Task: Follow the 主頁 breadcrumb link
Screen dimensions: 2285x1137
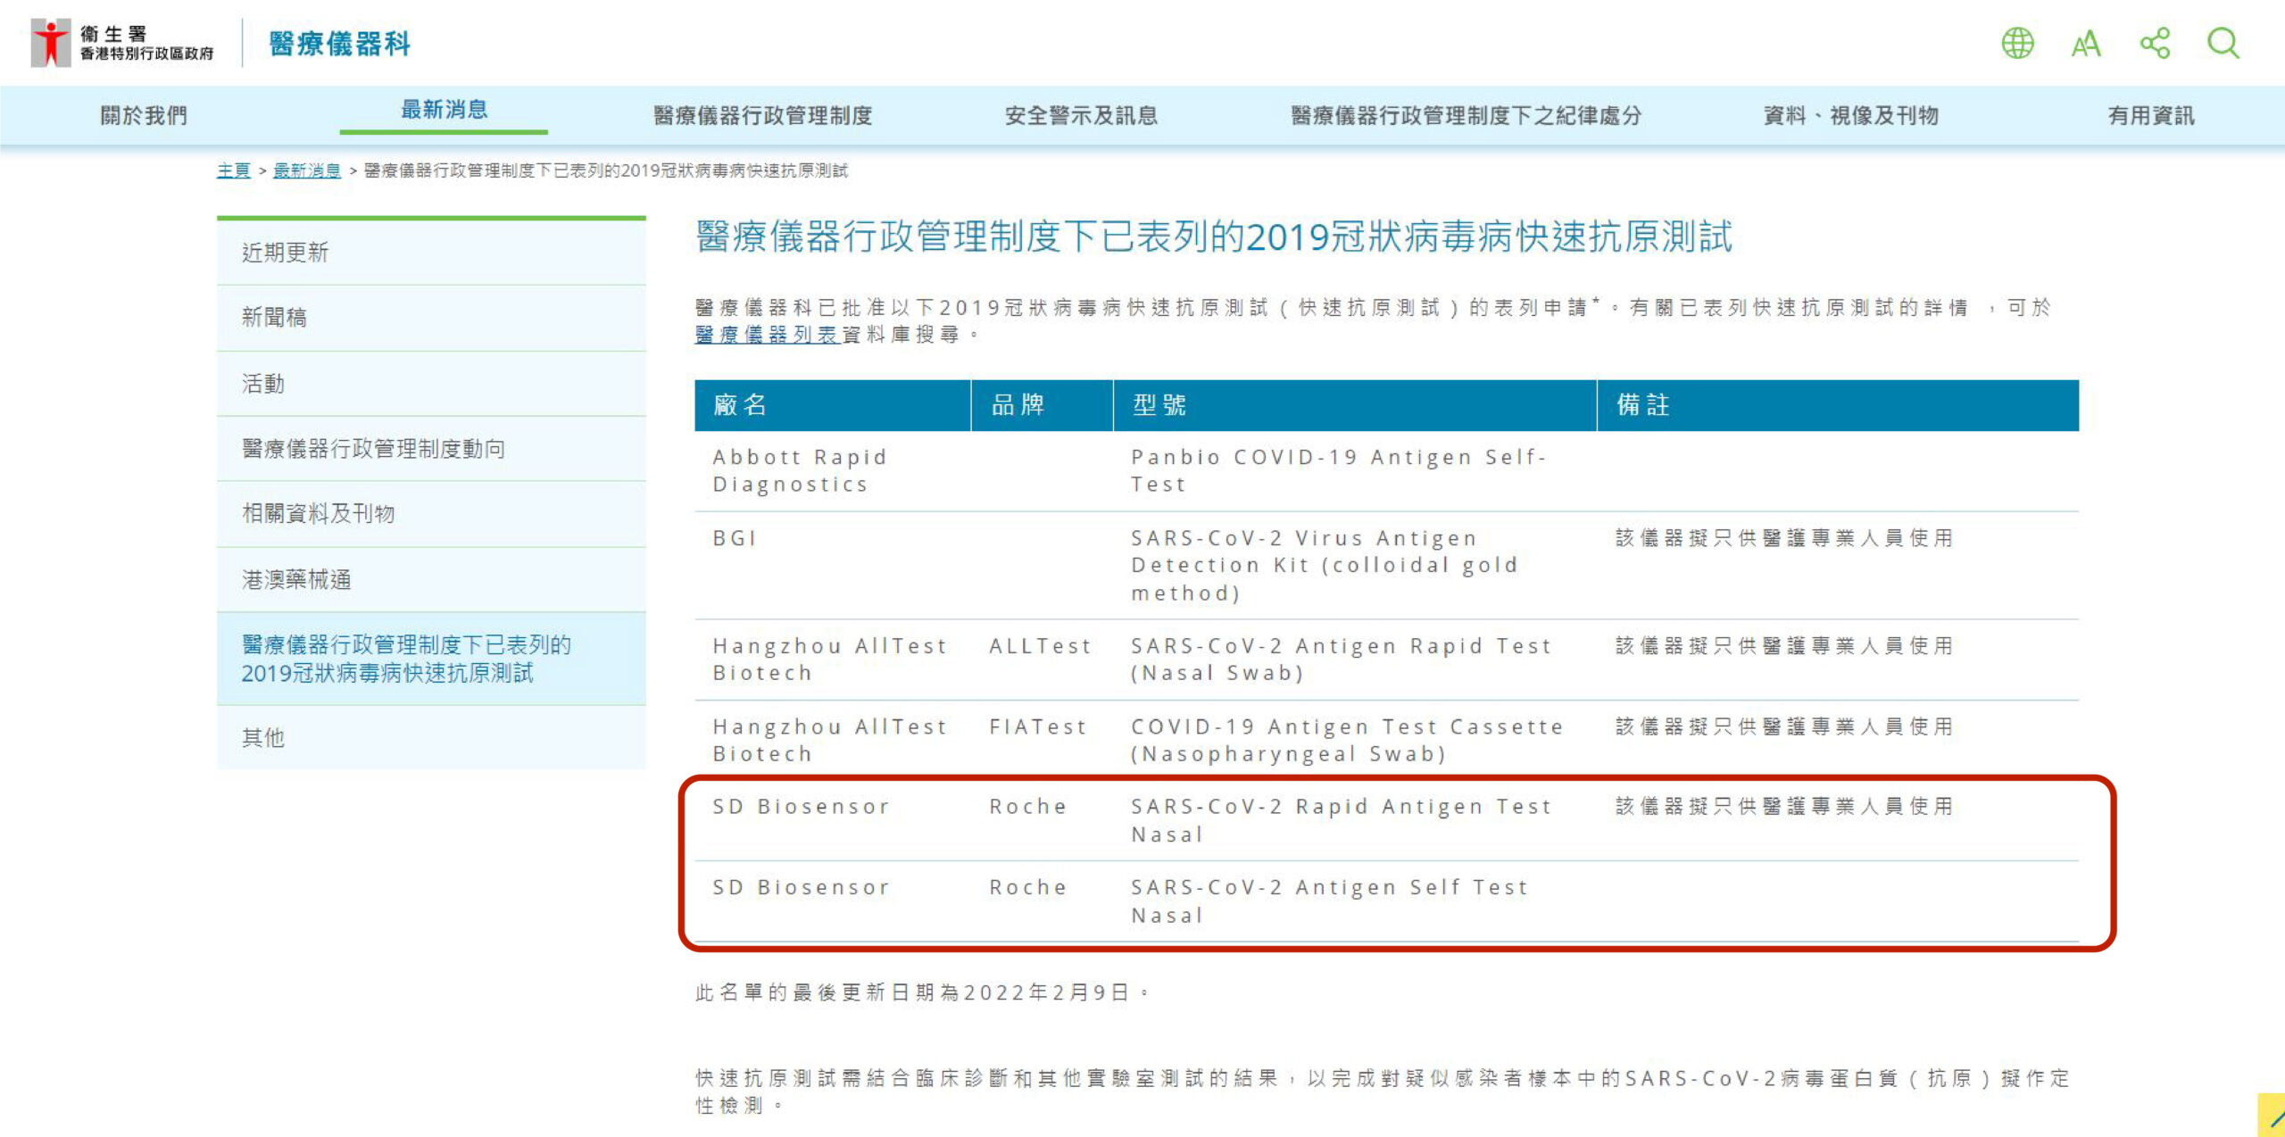Action: (234, 170)
